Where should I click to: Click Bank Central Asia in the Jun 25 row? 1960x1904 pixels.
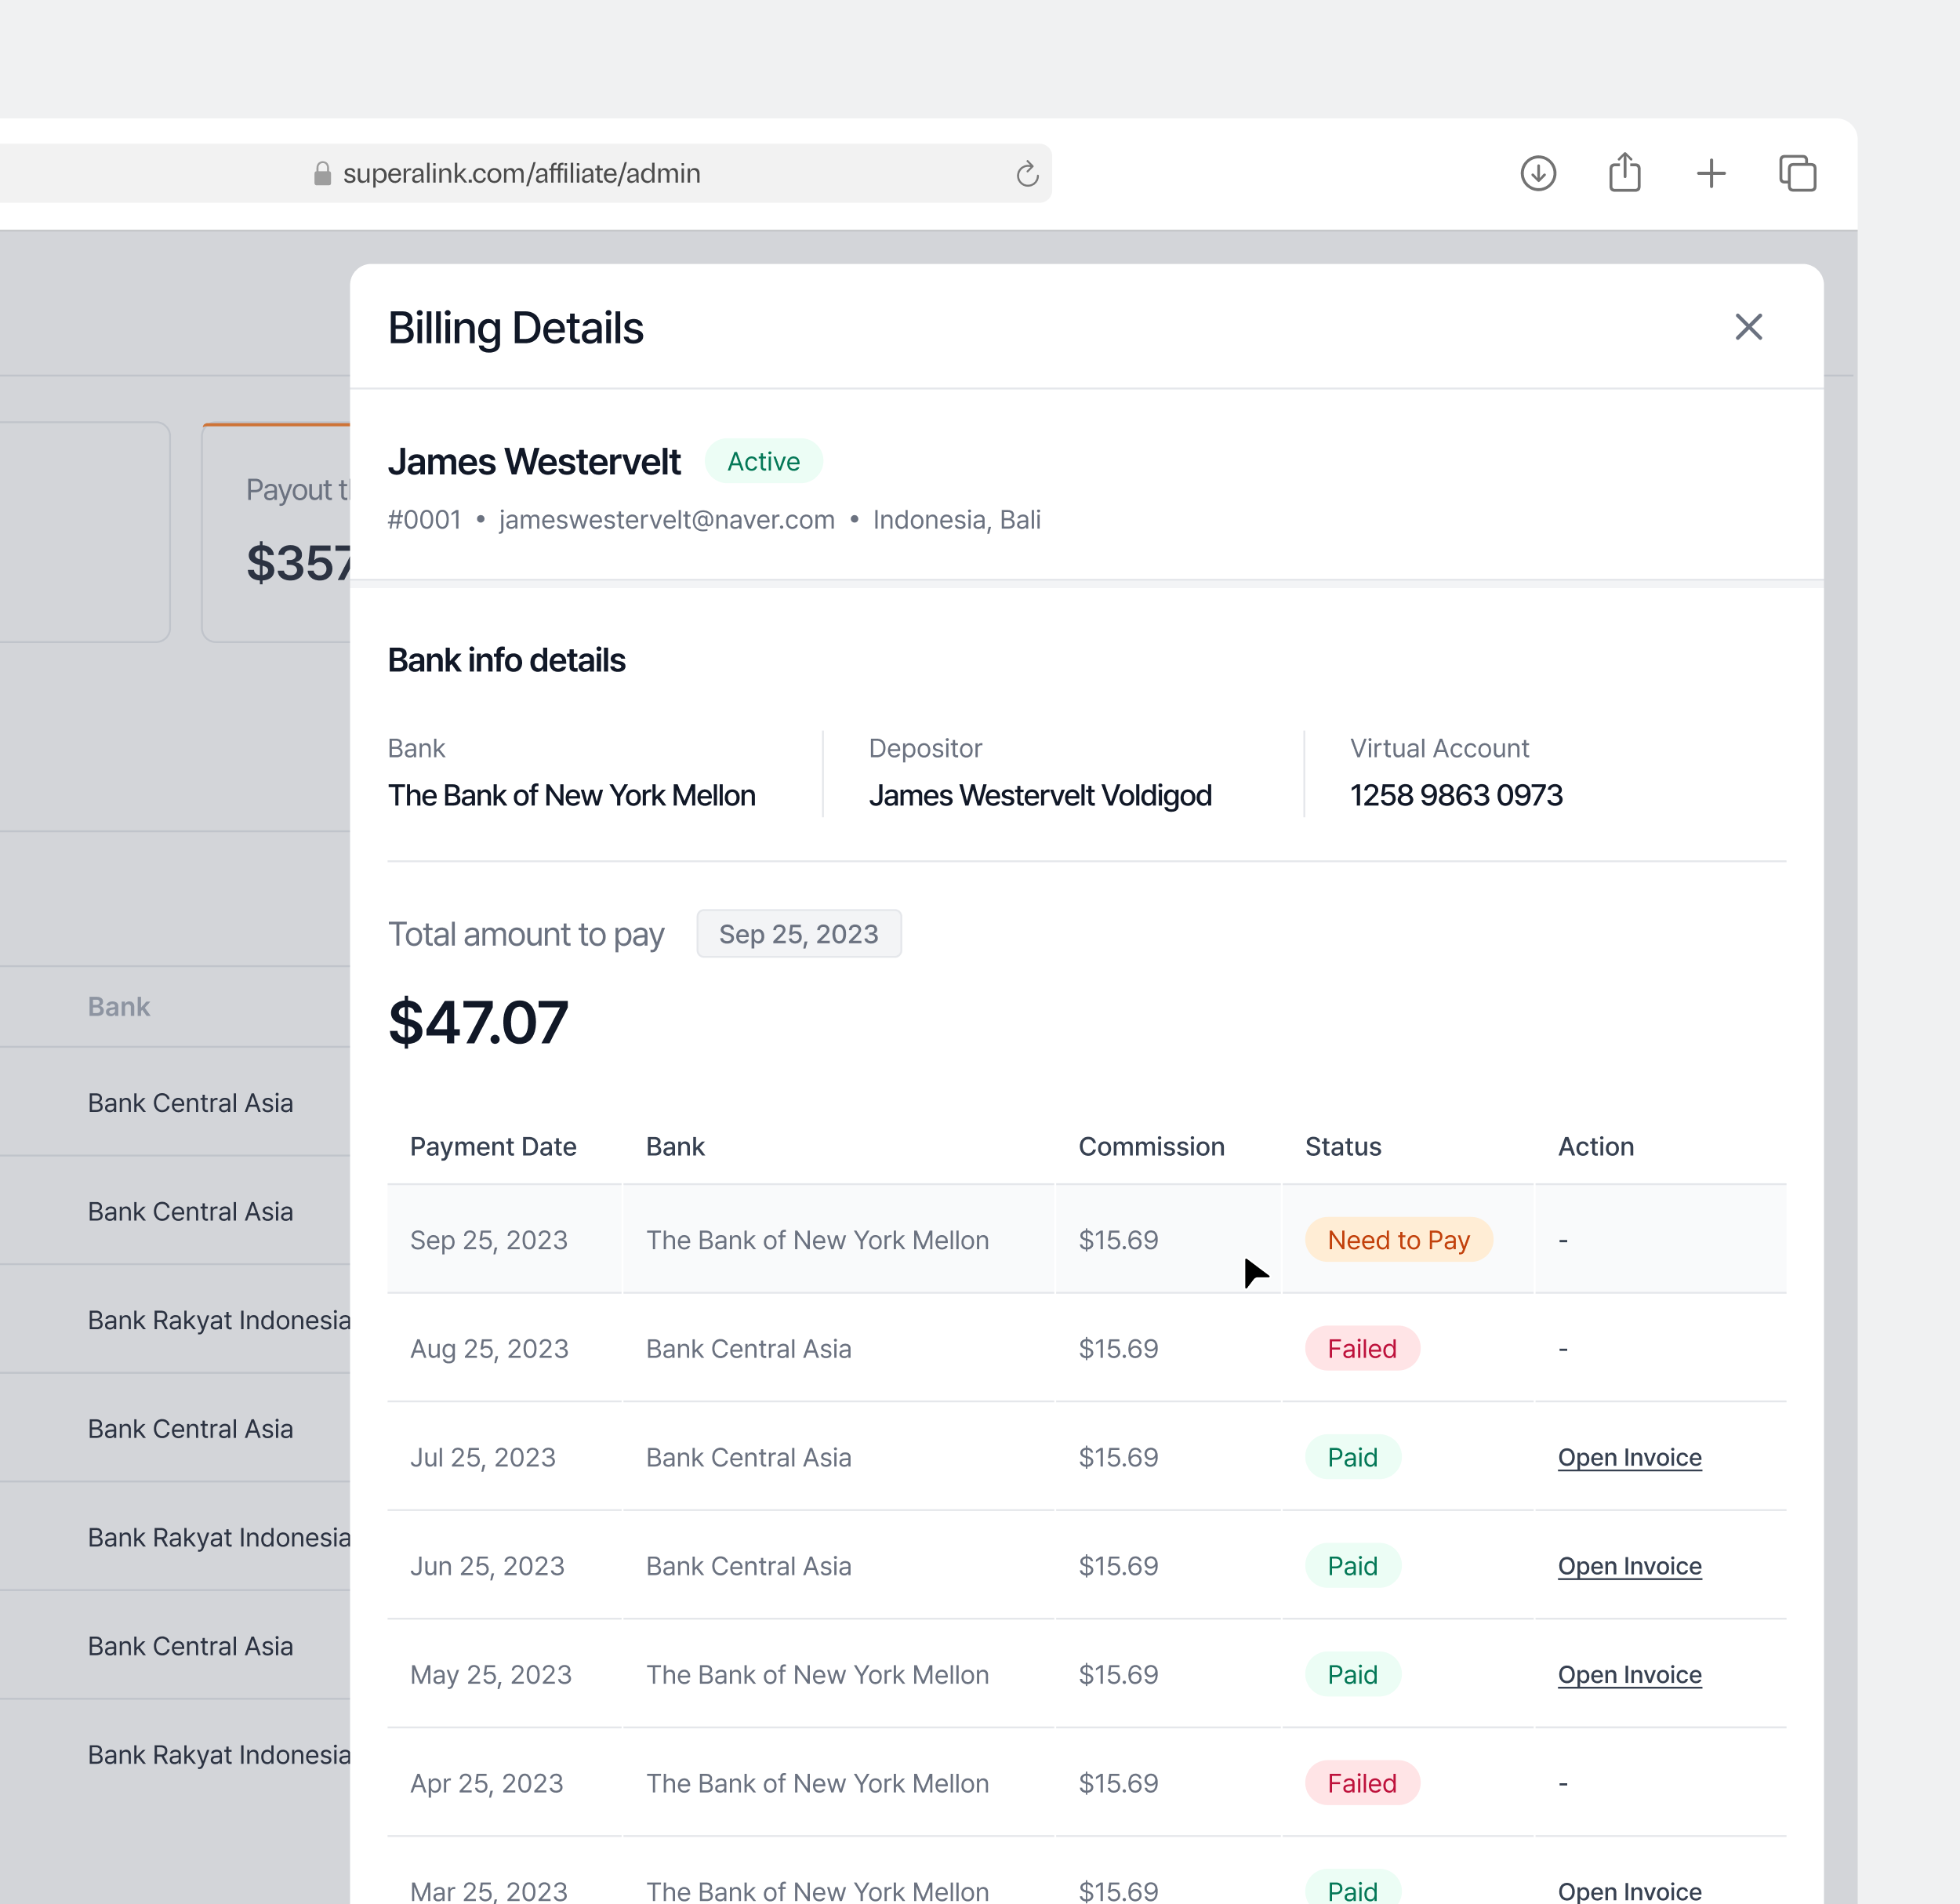coord(748,1566)
